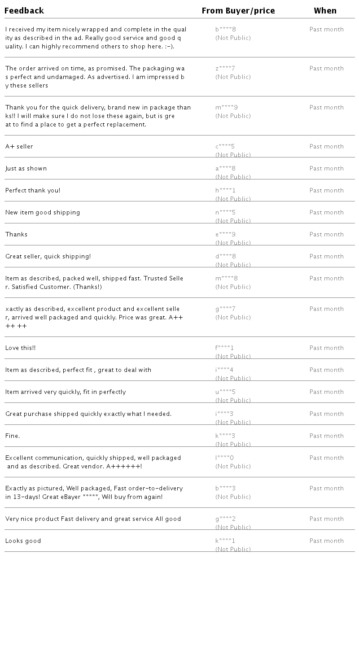The width and height of the screenshot is (359, 664).
Task: Click the When column header
Action: pyautogui.click(x=325, y=11)
